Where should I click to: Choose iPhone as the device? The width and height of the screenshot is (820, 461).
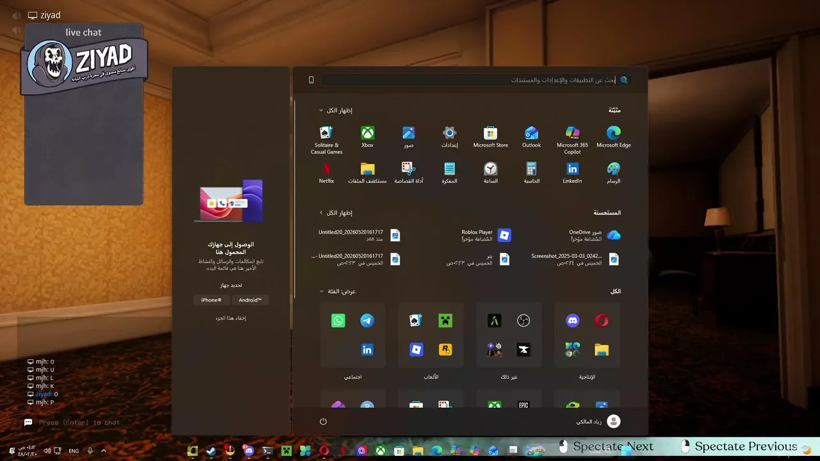click(x=211, y=300)
